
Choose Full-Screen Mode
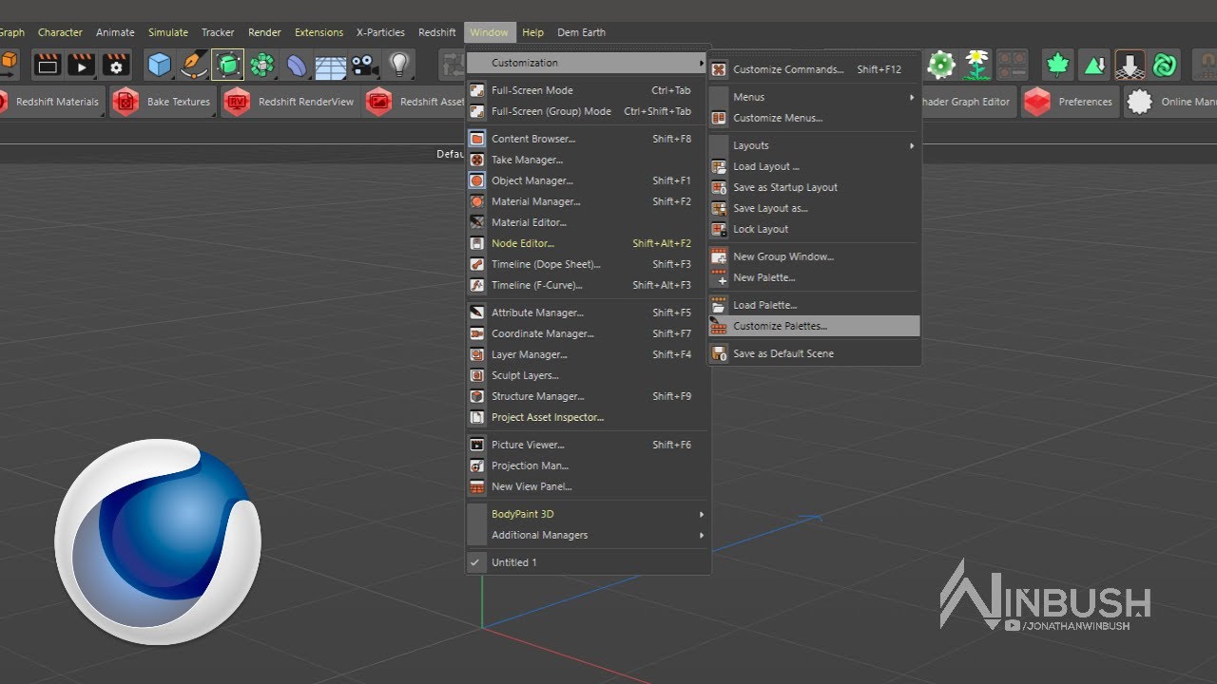click(588, 90)
